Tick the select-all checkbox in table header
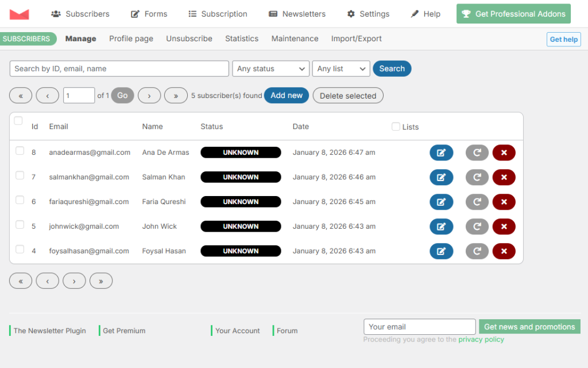 pyautogui.click(x=18, y=120)
